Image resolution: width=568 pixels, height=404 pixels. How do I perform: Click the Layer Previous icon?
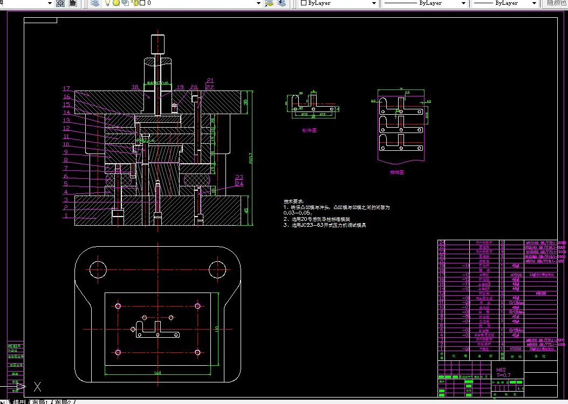pos(282,3)
